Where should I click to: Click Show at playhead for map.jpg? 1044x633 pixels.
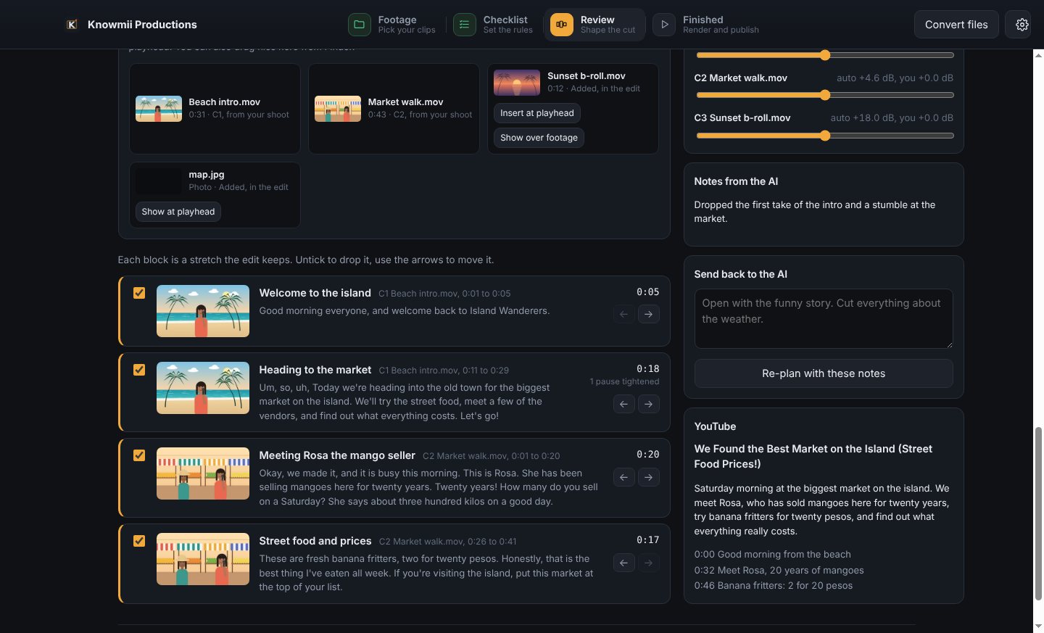point(178,212)
